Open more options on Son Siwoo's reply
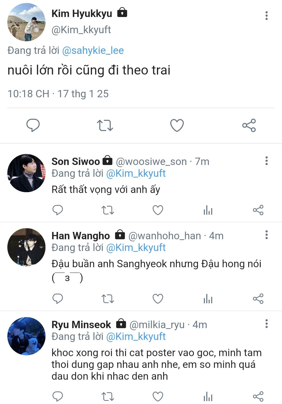282x404 pixels. point(267,161)
